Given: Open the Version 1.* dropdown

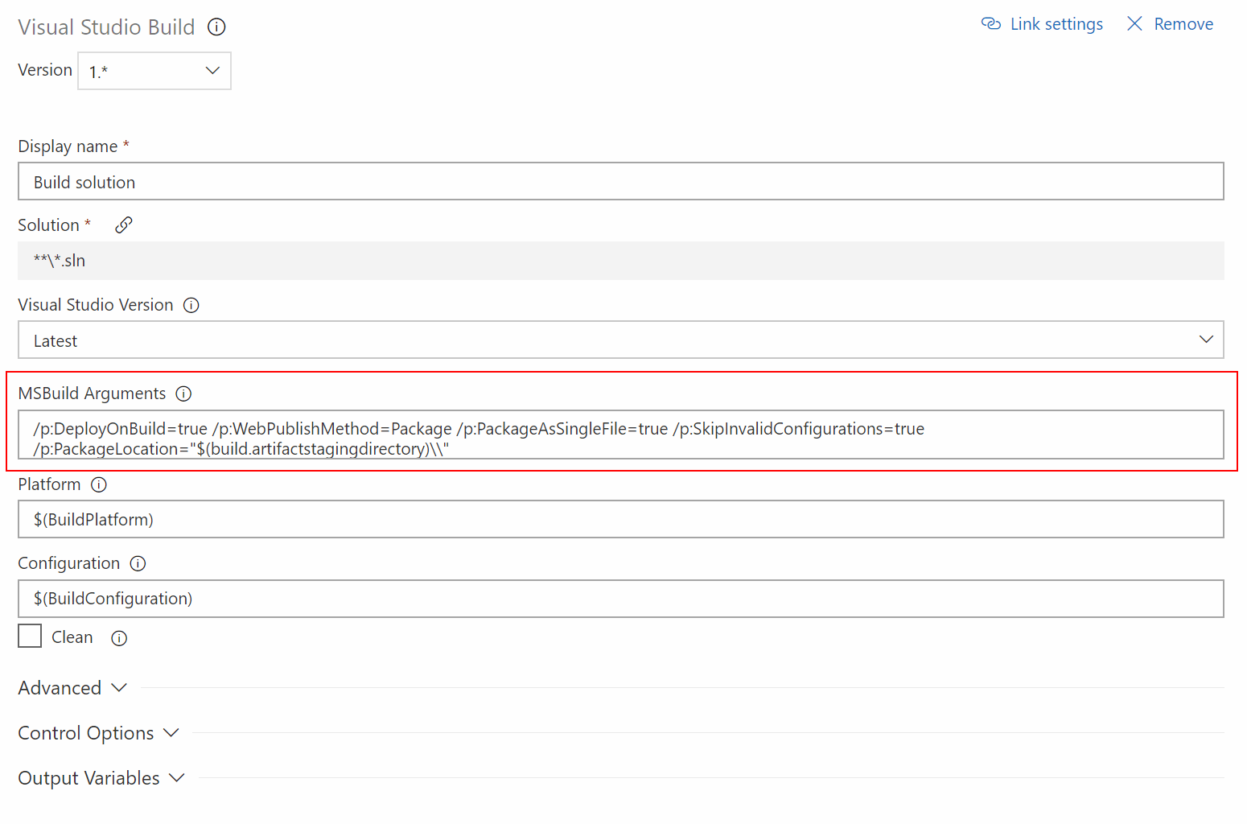Looking at the screenshot, I should click(x=154, y=71).
